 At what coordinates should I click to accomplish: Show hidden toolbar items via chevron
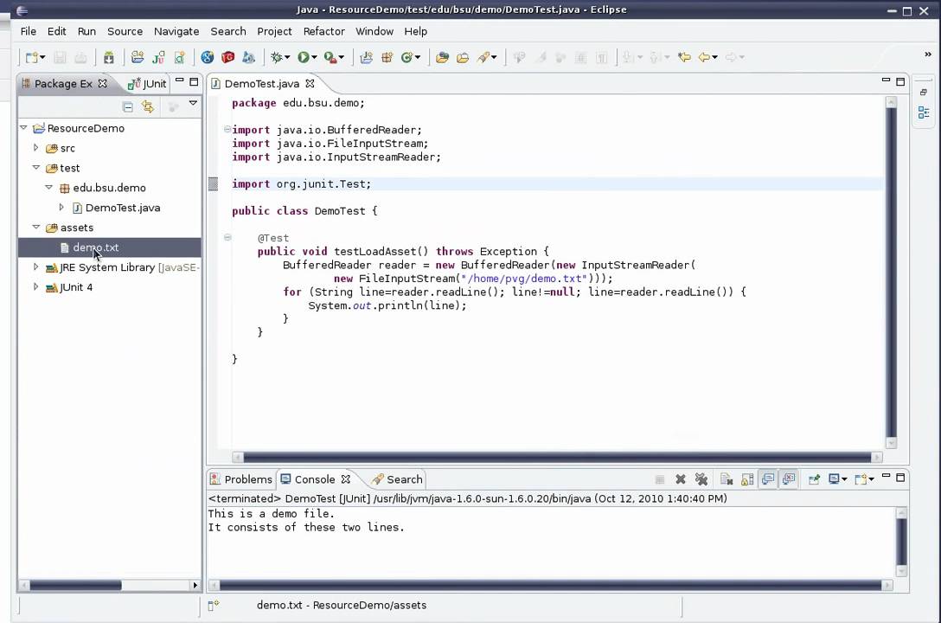(x=928, y=54)
